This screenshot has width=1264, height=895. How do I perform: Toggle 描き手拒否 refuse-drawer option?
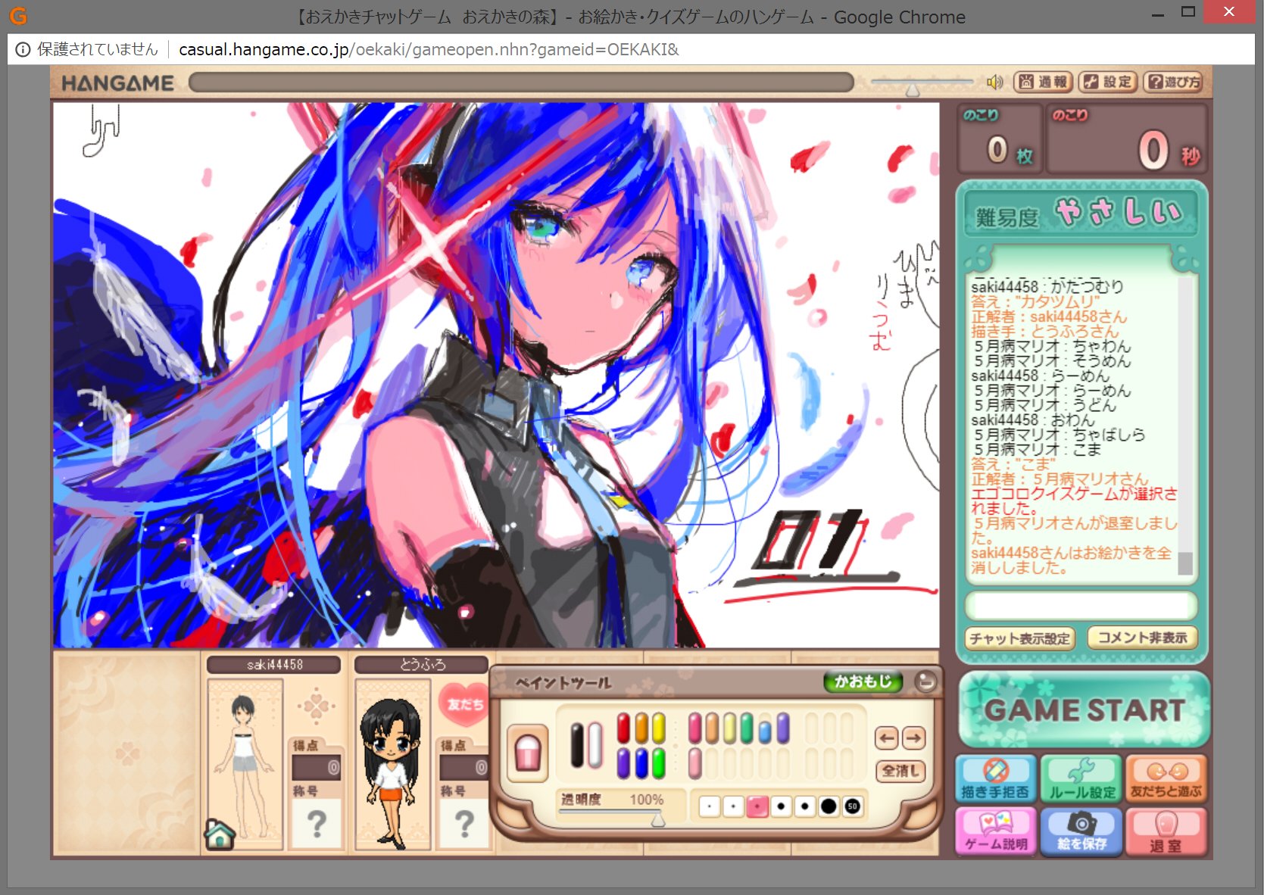pyautogui.click(x=996, y=778)
